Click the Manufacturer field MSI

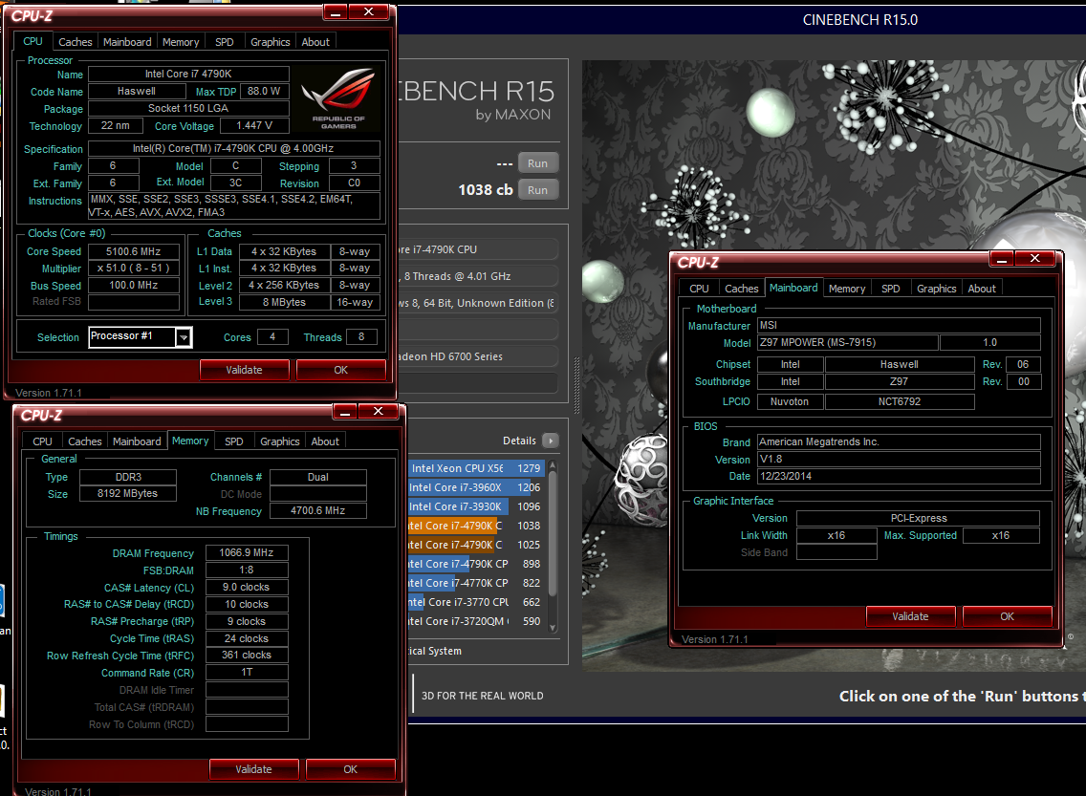(x=899, y=325)
